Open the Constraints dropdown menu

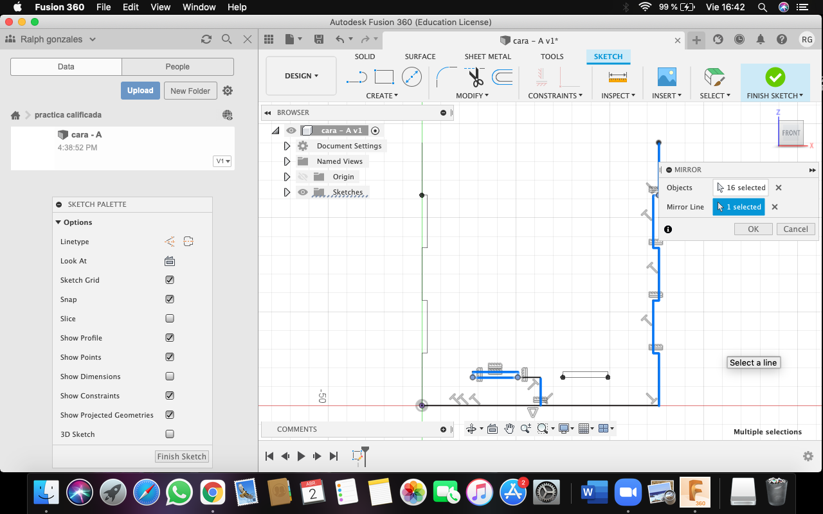pos(555,96)
